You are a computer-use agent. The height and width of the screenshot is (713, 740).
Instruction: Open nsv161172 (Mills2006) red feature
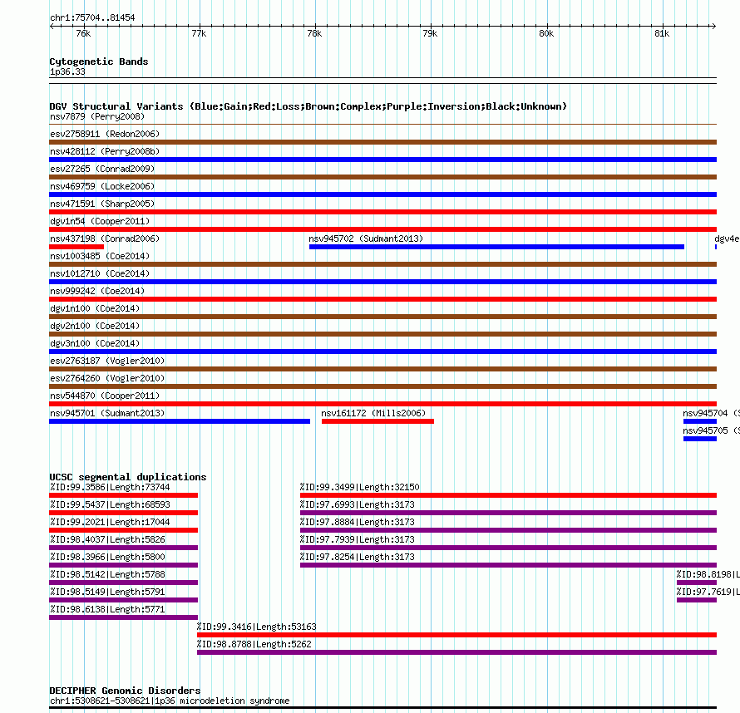(377, 421)
